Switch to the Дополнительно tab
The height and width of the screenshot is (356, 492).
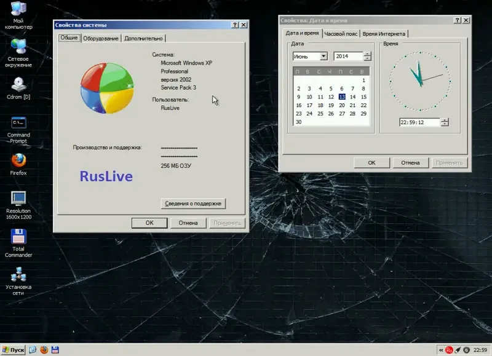click(143, 38)
